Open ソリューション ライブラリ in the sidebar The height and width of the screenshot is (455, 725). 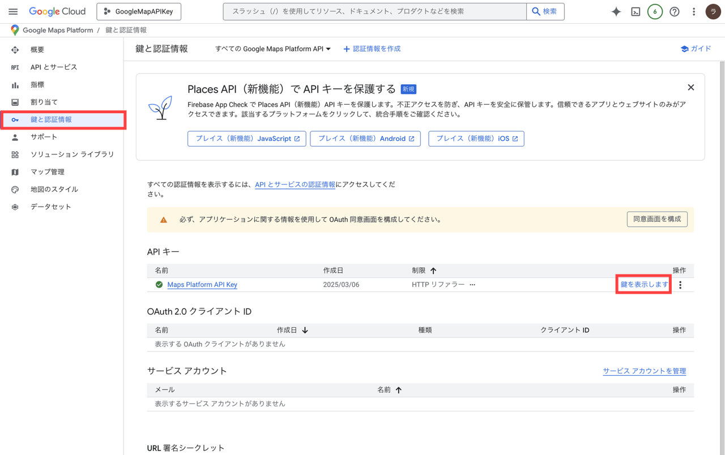tap(62, 154)
